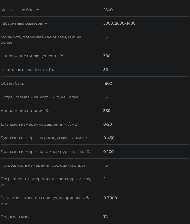Click the 'Напряжение питания, В' label
Image resolution: width=190 pixels, height=224 pixels.
[25, 111]
